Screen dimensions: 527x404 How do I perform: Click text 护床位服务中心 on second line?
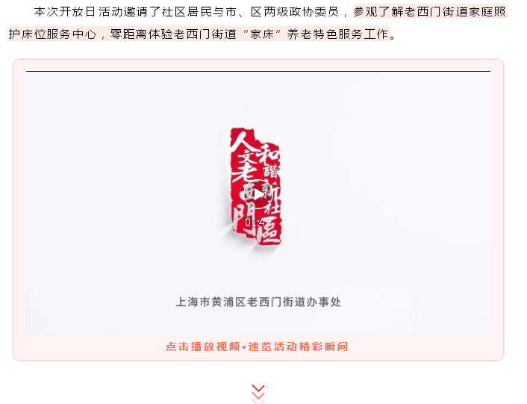point(53,34)
